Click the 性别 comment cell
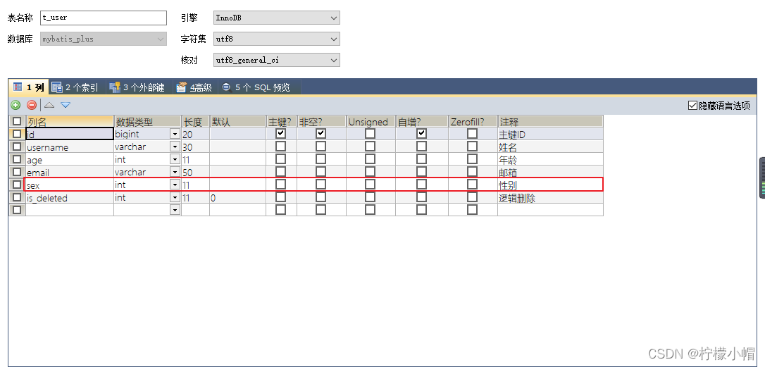765x367 pixels. tap(550, 185)
